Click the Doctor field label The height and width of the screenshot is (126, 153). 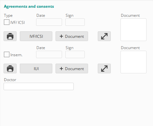[x=10, y=80]
